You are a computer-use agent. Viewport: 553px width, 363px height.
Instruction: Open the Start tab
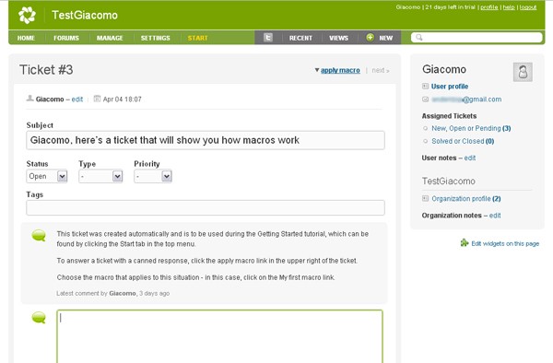[197, 38]
